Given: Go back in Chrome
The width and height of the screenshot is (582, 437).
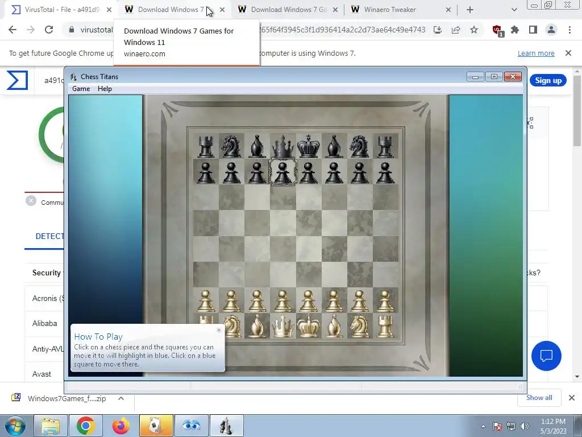Looking at the screenshot, I should coord(13,30).
